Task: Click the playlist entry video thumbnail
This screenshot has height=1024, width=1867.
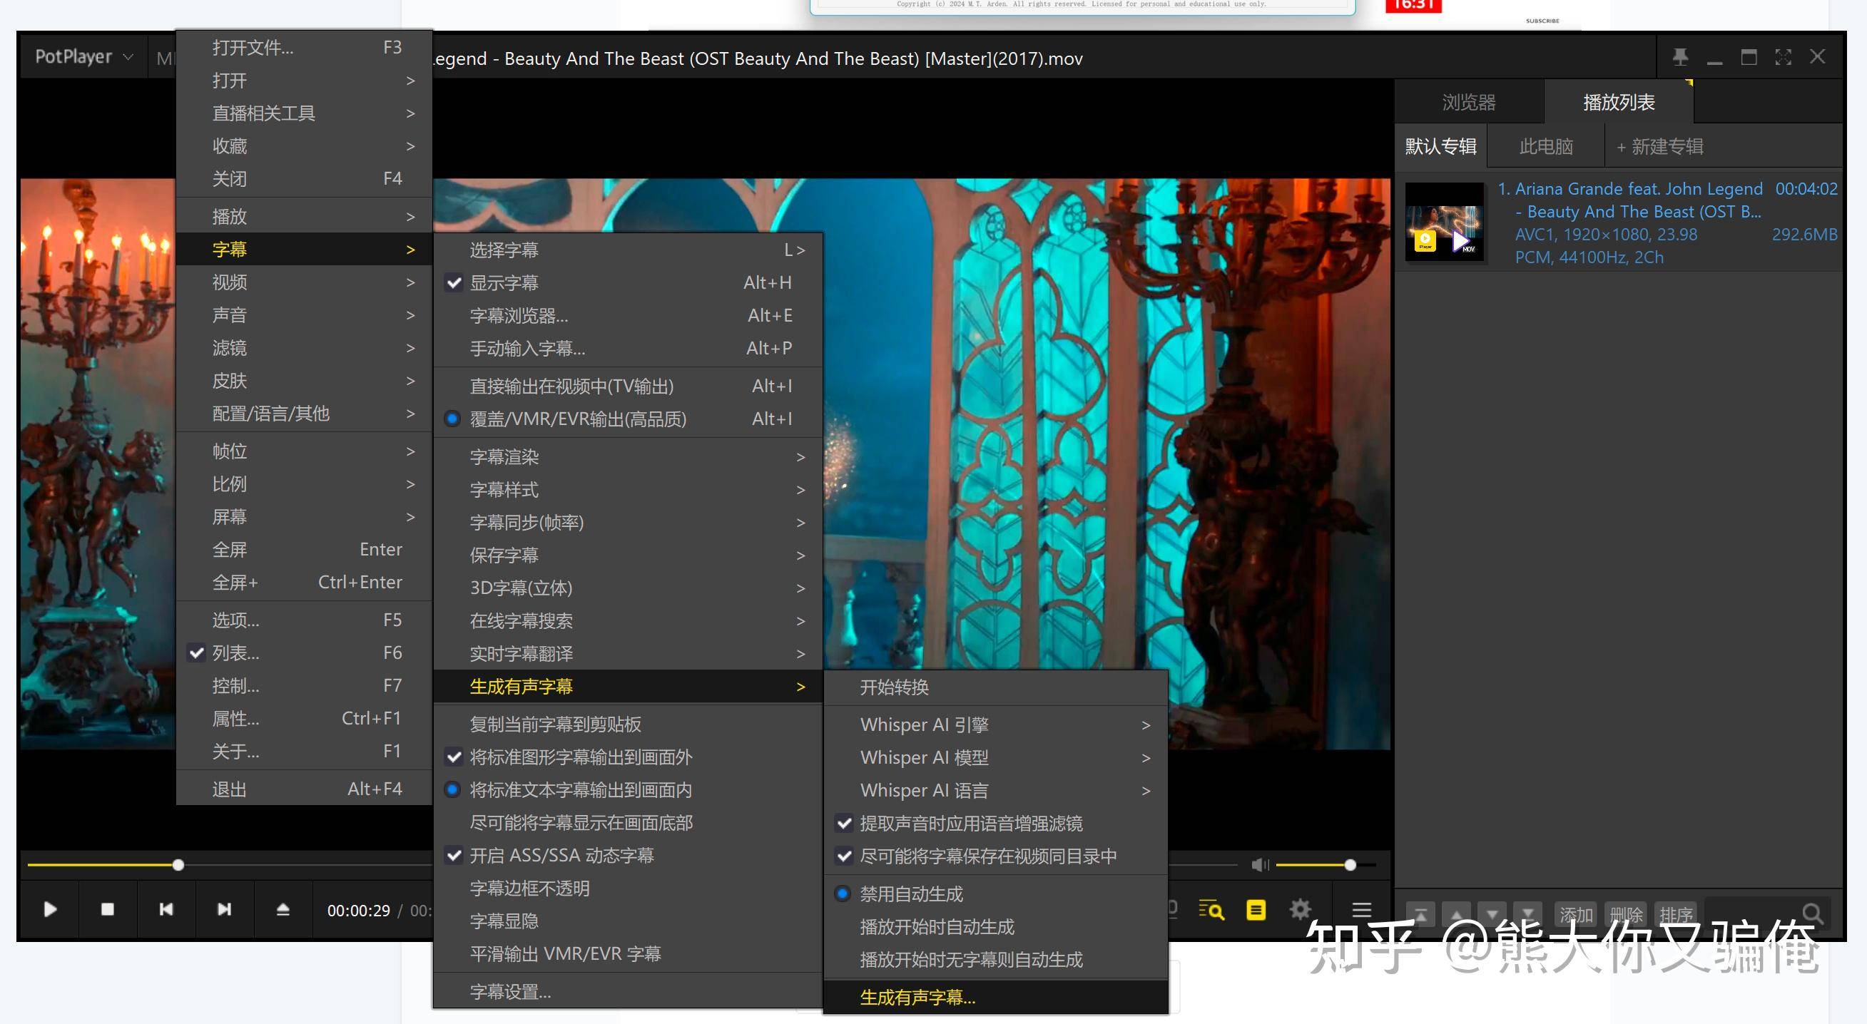Action: click(x=1445, y=223)
